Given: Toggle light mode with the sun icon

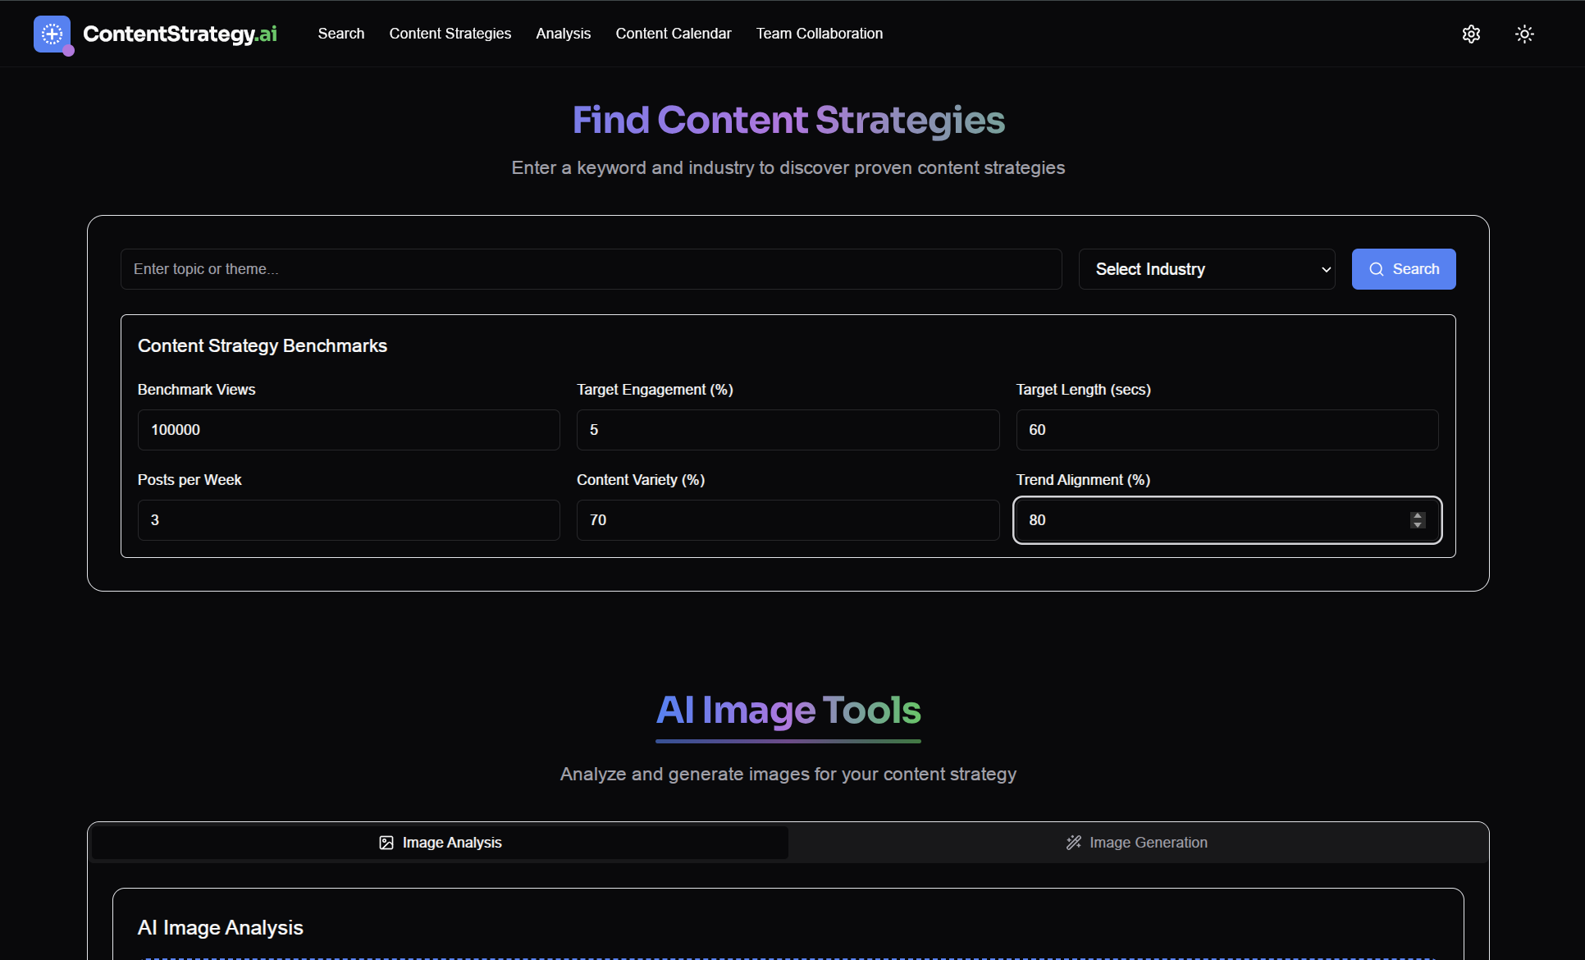Looking at the screenshot, I should pos(1524,34).
